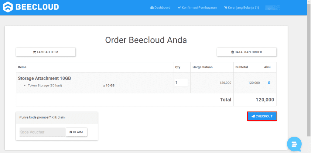Click the 'Subtotal' column header
Screen dimensions: 311x153
pyautogui.click(x=241, y=67)
